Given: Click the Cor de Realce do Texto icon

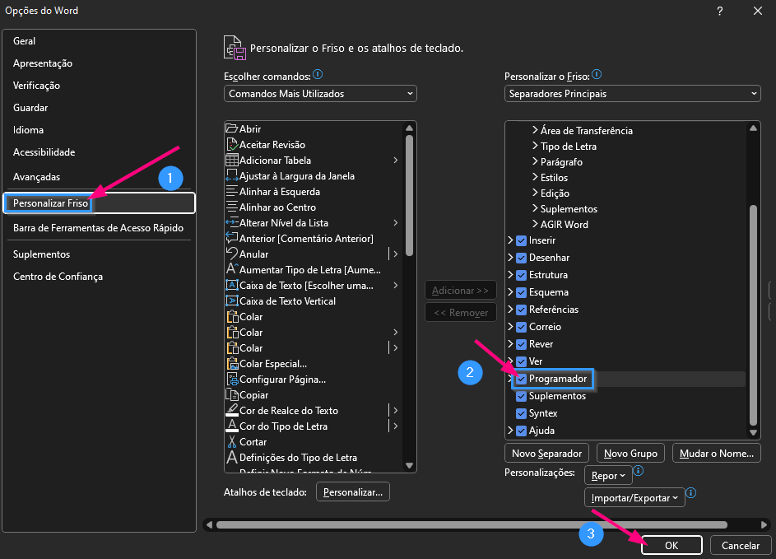Looking at the screenshot, I should click(x=231, y=411).
